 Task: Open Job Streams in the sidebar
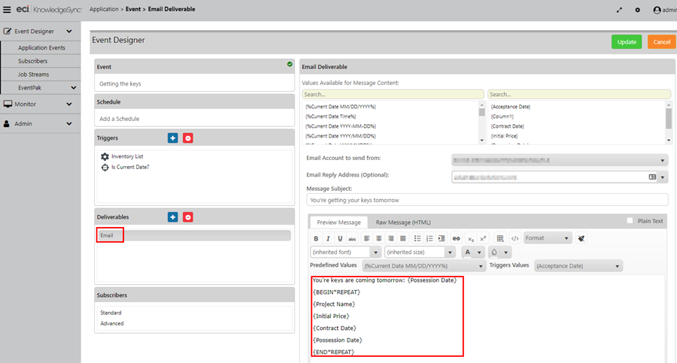(x=33, y=74)
